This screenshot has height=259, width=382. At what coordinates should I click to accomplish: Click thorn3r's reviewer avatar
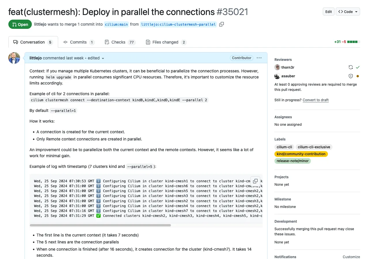tap(277, 67)
